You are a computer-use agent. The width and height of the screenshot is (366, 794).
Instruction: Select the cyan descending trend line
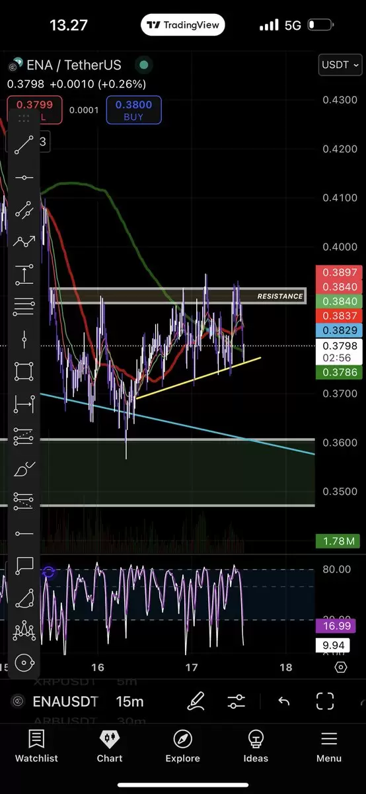(177, 424)
